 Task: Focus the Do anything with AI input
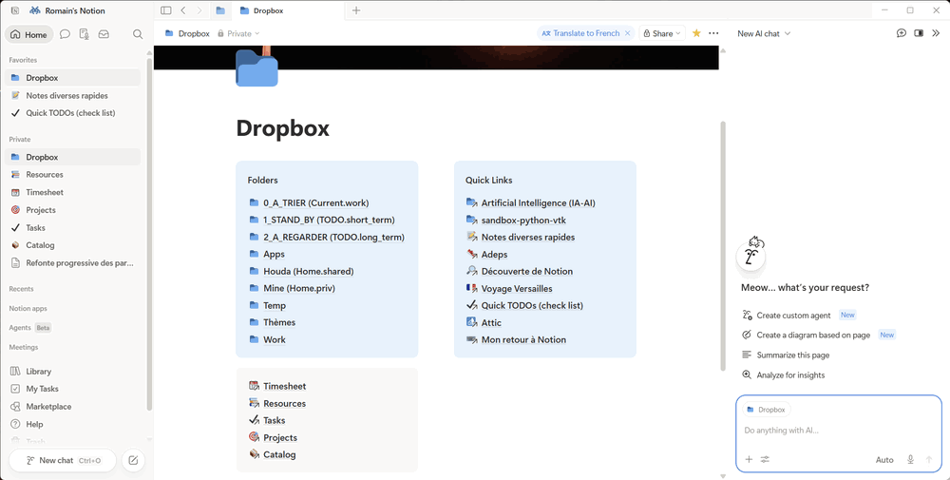click(839, 431)
